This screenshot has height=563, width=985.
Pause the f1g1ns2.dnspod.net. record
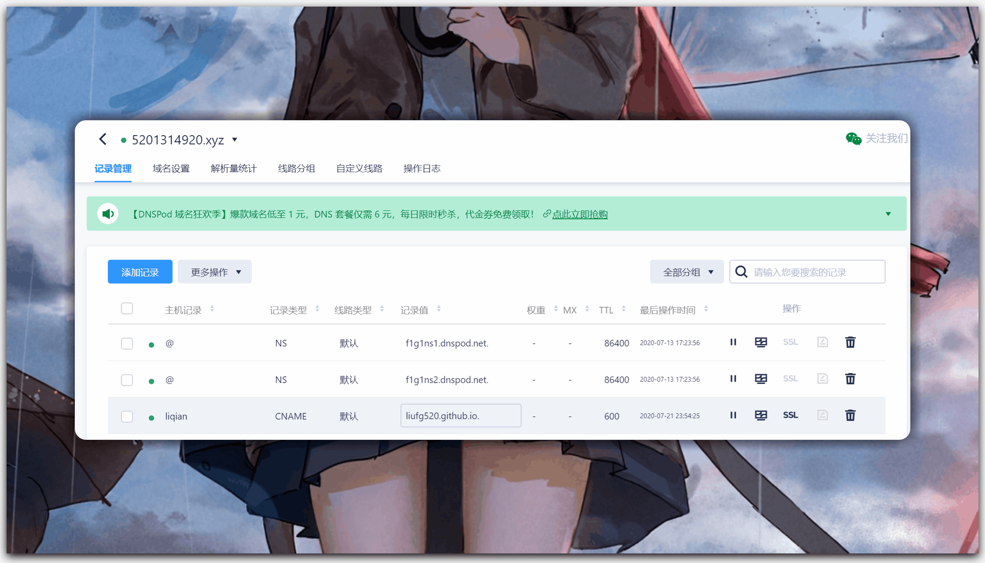(733, 379)
